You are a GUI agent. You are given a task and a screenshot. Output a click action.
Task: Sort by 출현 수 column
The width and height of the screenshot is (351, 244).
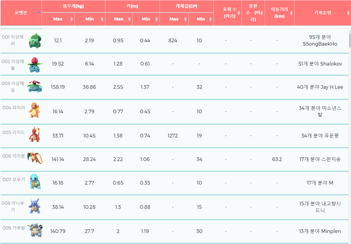click(x=253, y=13)
